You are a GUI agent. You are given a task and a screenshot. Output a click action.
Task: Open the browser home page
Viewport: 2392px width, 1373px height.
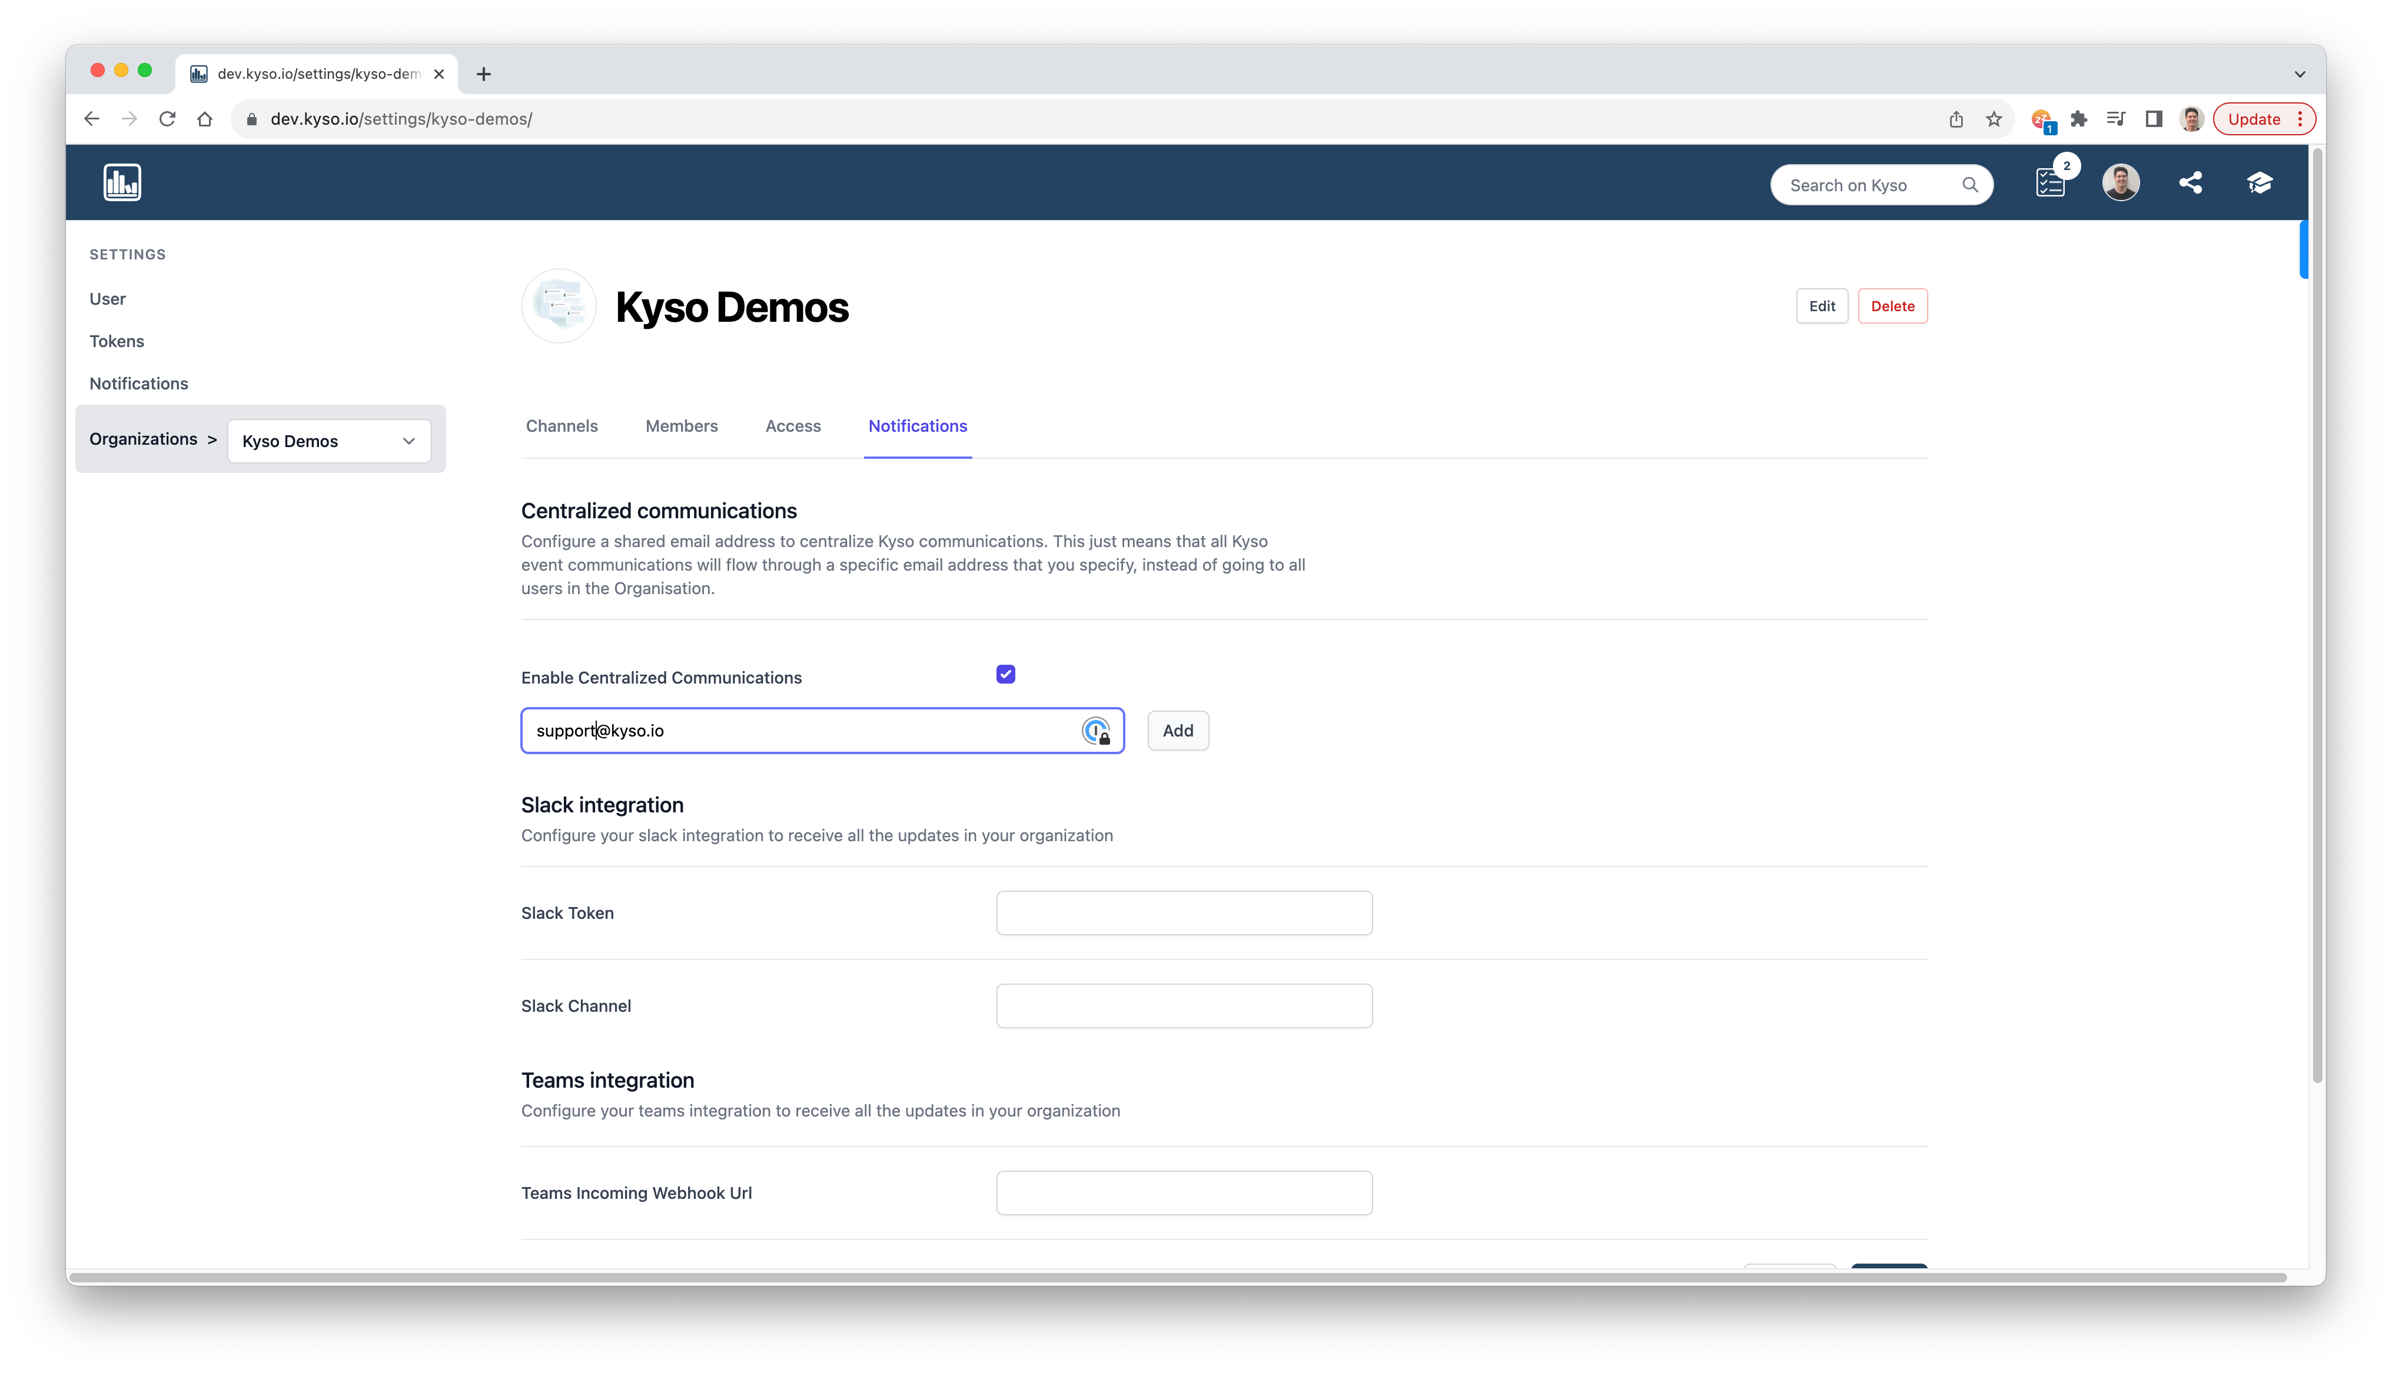coord(205,119)
